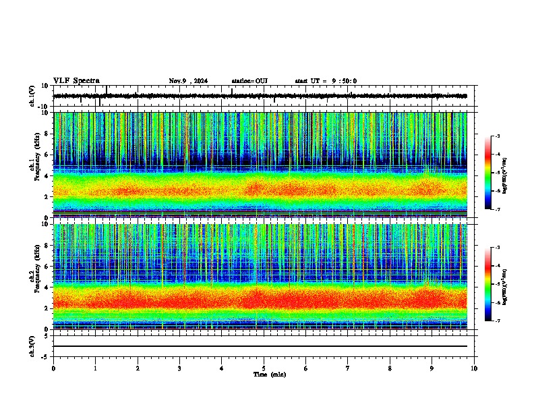Click the ch.1 spectrogram color bar

pyautogui.click(x=488, y=173)
